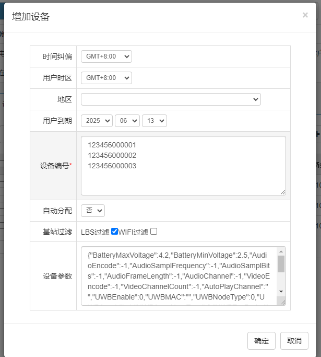Click the 设备参数 scrollbar thumb
The image size is (321, 357).
point(281,264)
